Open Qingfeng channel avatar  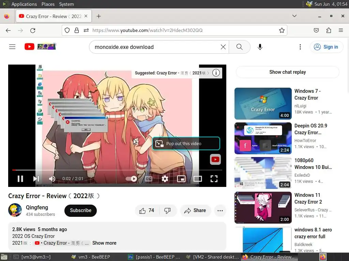[x=15, y=210]
